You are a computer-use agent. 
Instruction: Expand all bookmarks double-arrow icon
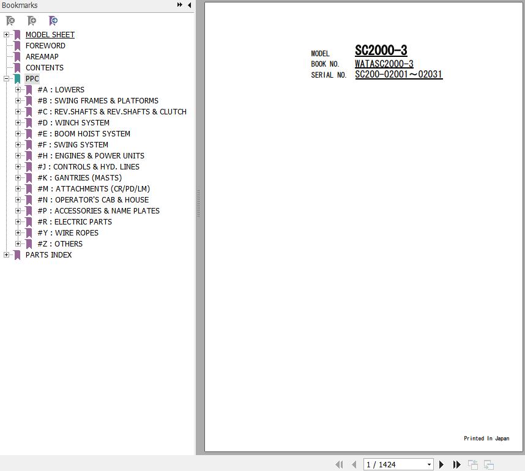(180, 5)
